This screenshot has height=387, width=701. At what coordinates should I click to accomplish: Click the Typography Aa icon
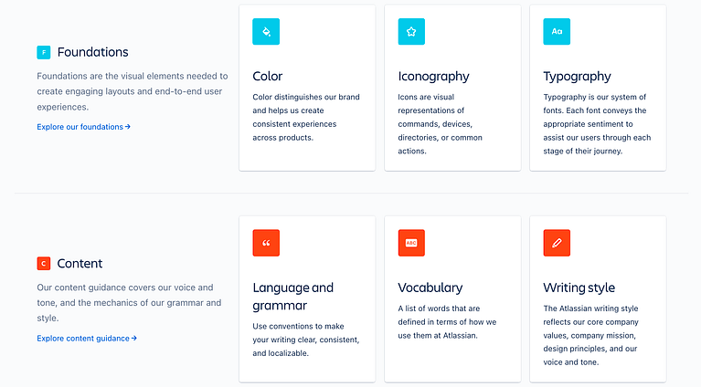(557, 31)
